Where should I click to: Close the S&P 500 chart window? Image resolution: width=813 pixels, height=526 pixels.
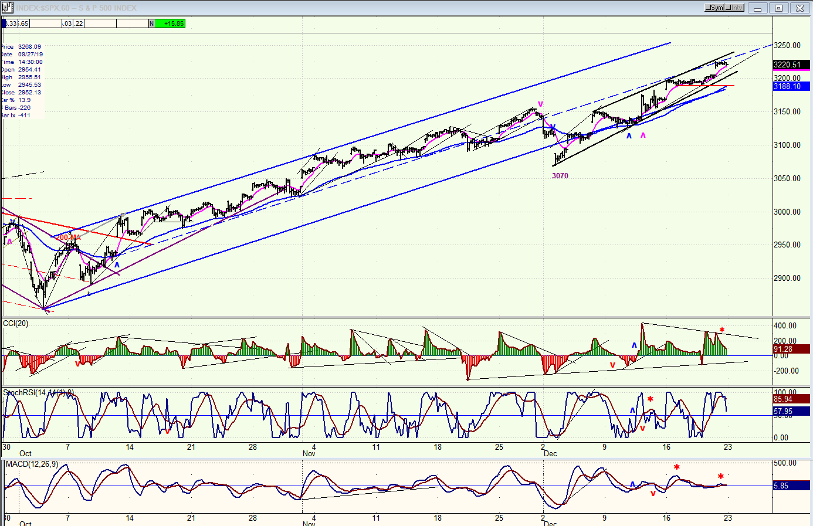point(800,8)
